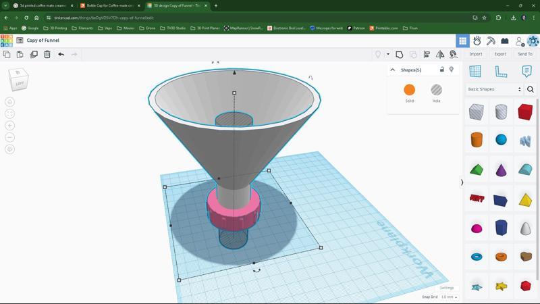
Task: Open the Basic Shapes category dropdown
Action: pos(495,89)
